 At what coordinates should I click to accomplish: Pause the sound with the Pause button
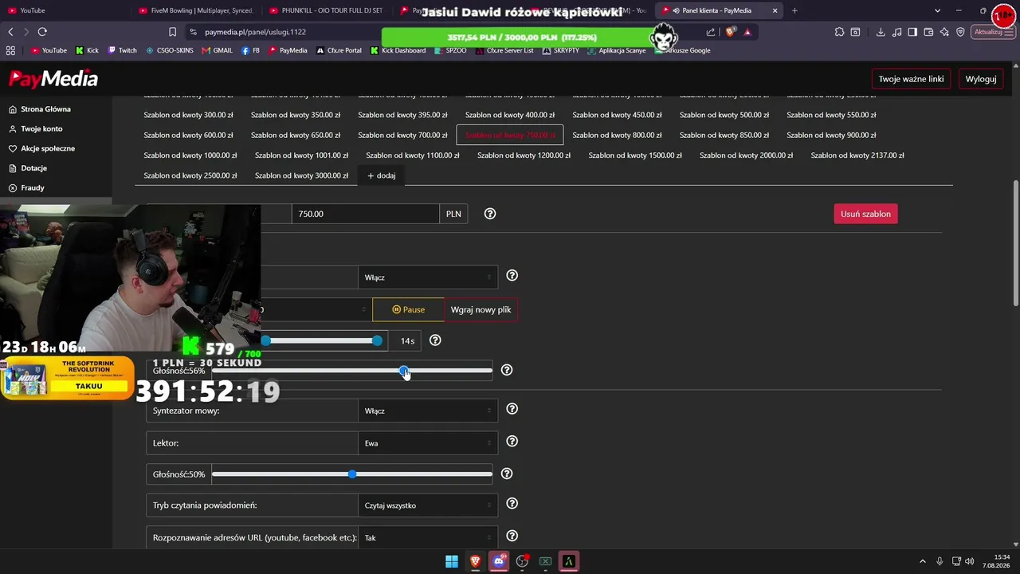[408, 309]
